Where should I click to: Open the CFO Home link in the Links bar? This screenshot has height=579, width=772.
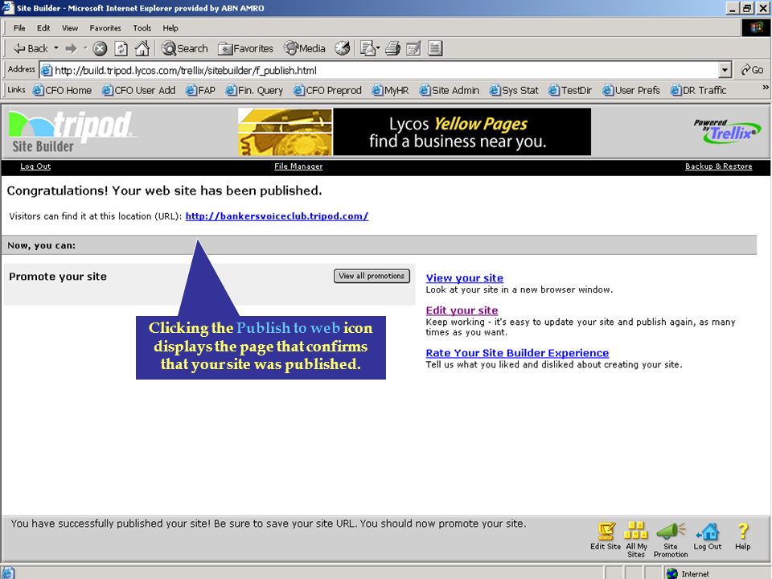[x=62, y=91]
